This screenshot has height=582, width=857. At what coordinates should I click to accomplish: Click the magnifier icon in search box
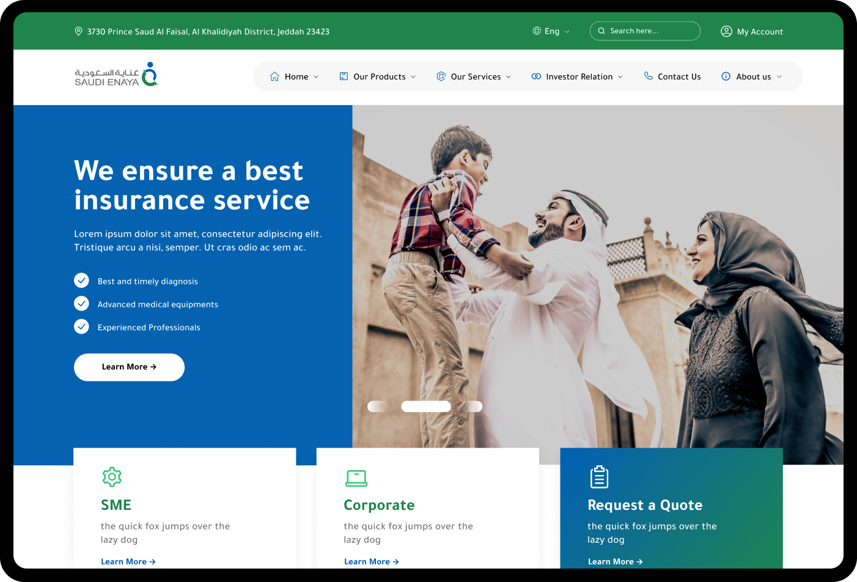pyautogui.click(x=601, y=31)
